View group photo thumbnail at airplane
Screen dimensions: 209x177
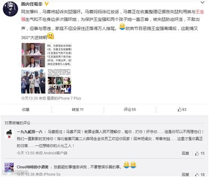tap(33, 81)
